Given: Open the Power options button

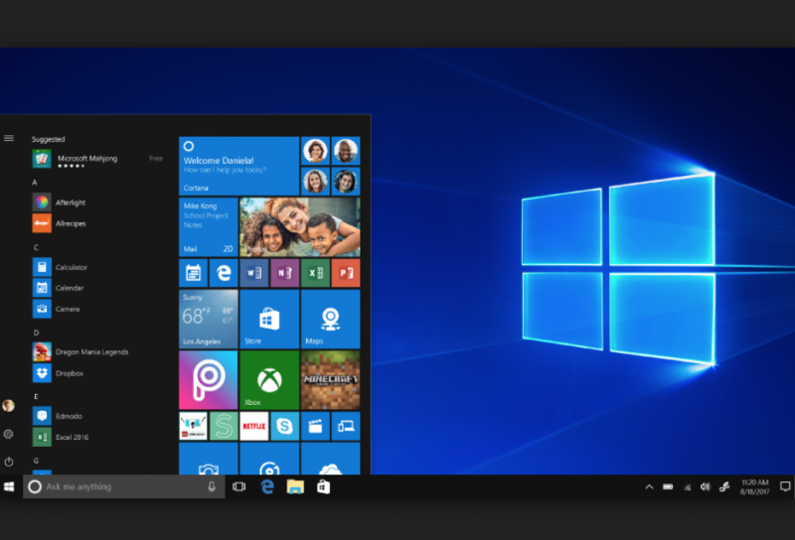Looking at the screenshot, I should click(9, 462).
